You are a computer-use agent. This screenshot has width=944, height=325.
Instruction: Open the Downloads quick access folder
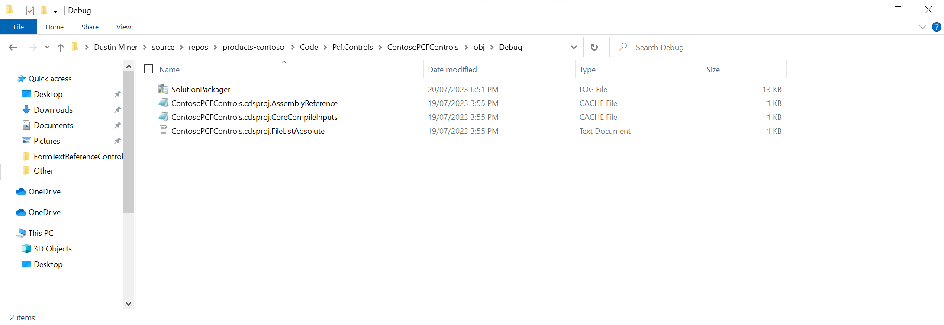click(x=53, y=110)
